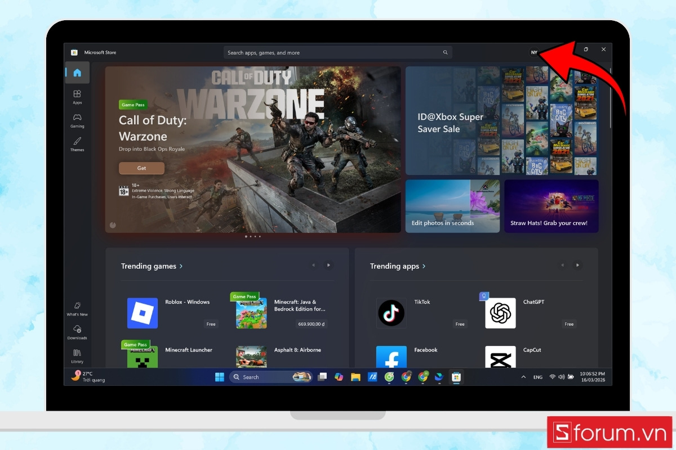Click the Roblox app icon
The image size is (676, 450).
point(143,313)
